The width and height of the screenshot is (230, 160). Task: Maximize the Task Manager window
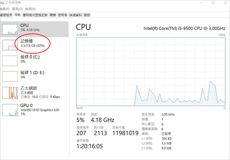click(x=213, y=3)
